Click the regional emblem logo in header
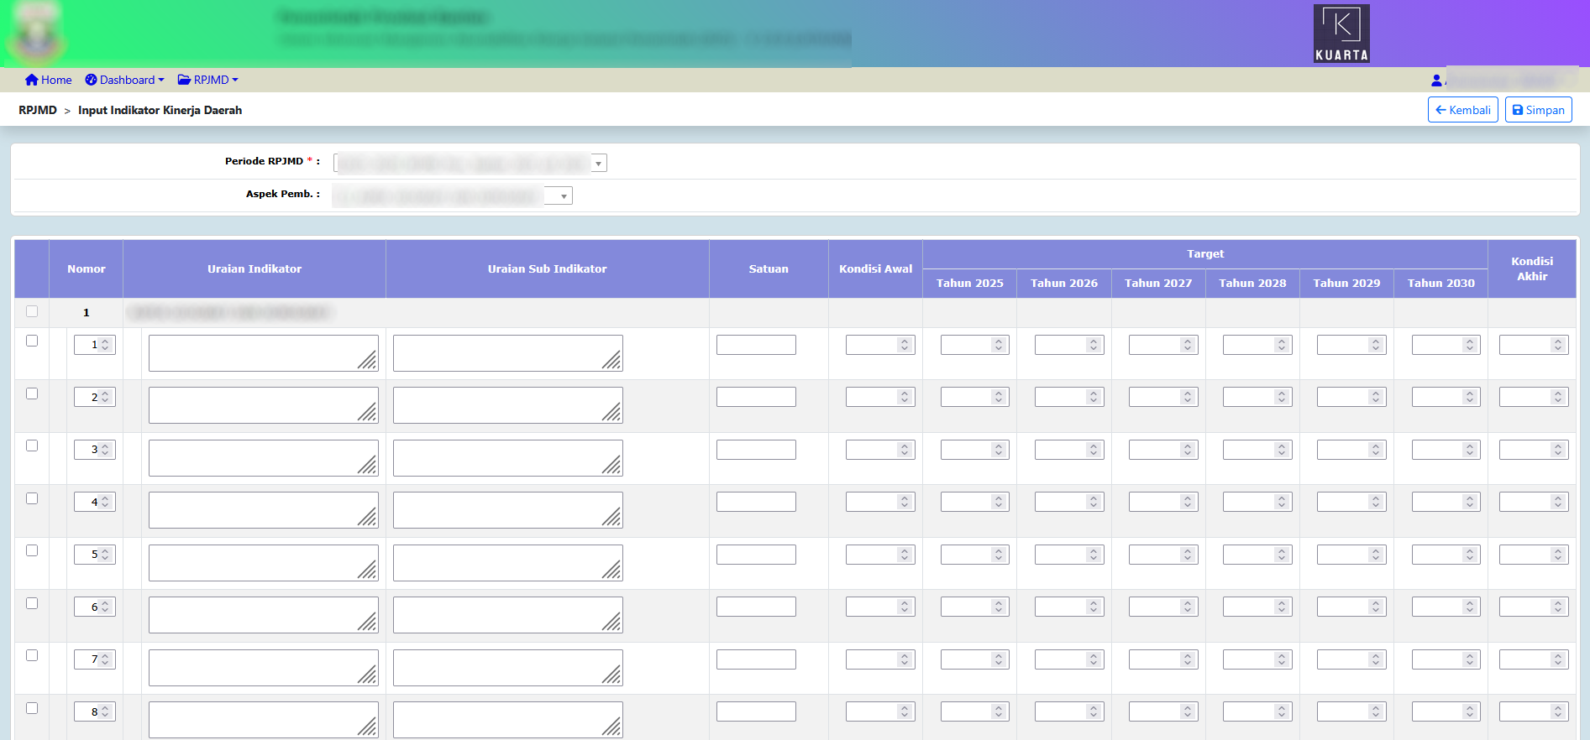Viewport: 1590px width, 740px height. 35,34
